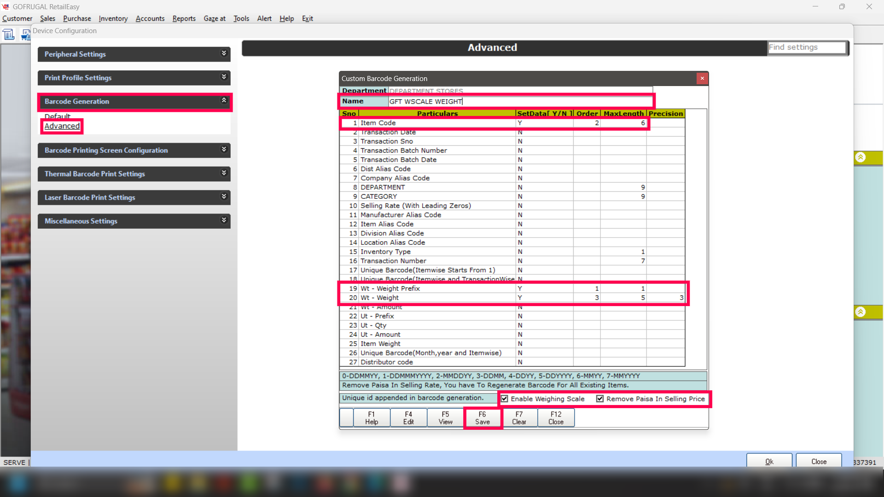
Task: Click the Find settings search field
Action: [x=806, y=47]
